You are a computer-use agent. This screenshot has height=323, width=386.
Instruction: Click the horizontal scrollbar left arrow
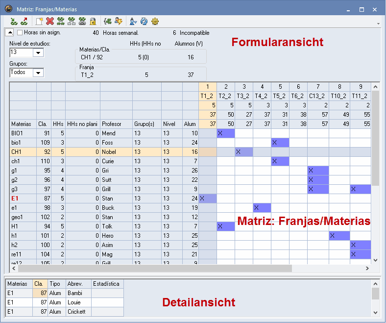(x=14, y=268)
